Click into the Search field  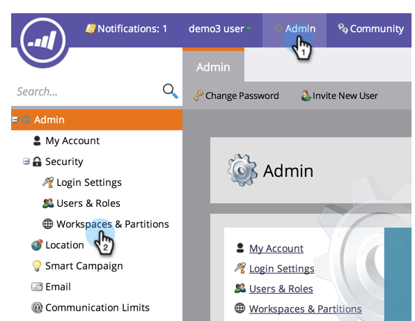[x=87, y=91]
